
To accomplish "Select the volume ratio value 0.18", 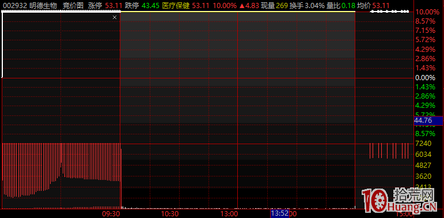I will (x=348, y=5).
